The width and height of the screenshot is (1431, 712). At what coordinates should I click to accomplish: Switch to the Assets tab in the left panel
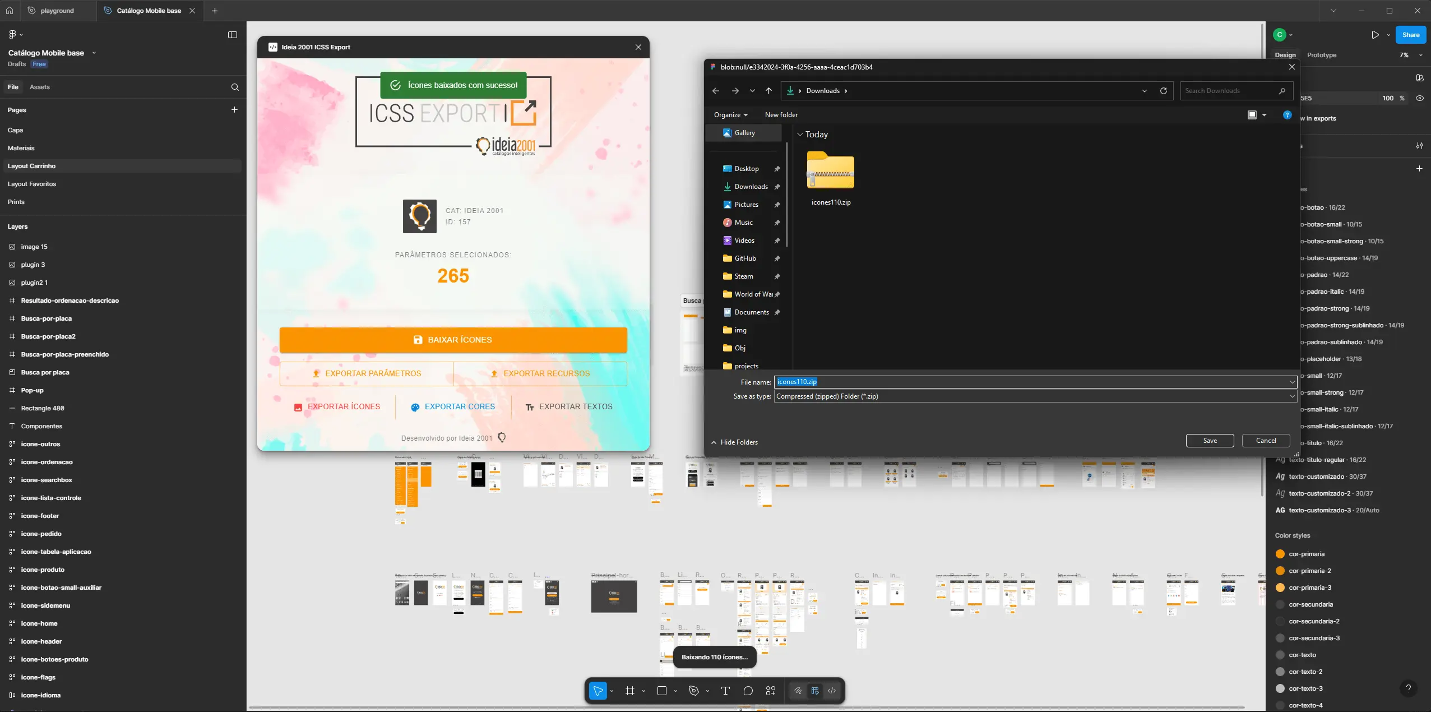pos(39,87)
